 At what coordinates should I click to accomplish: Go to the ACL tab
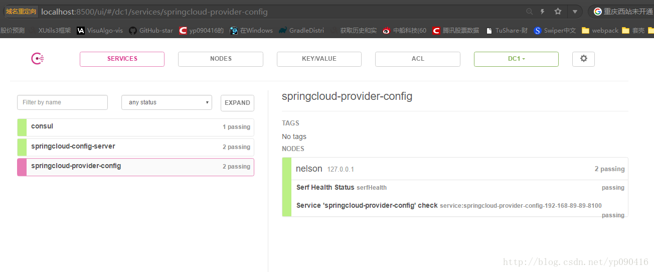[x=417, y=59]
